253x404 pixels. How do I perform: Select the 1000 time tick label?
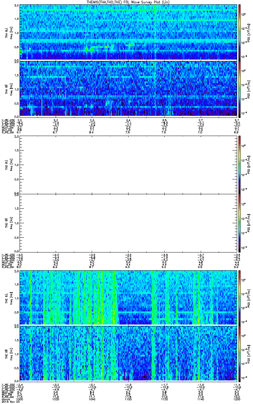(20, 399)
